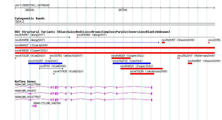Open the nsv518997 (Shaikh2009) label
The image size is (222, 120).
point(204,61)
